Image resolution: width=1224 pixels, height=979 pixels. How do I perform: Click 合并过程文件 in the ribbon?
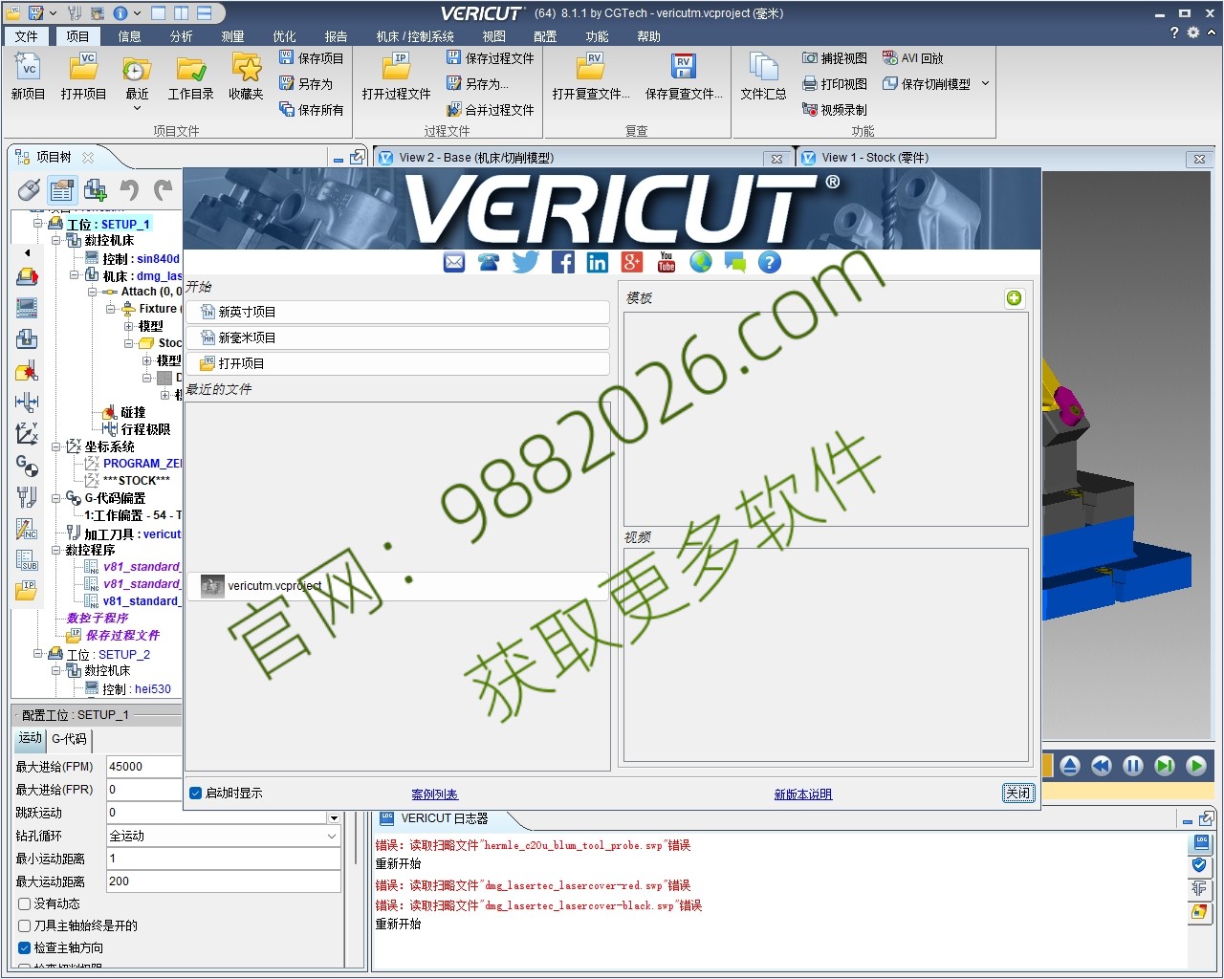(x=490, y=110)
